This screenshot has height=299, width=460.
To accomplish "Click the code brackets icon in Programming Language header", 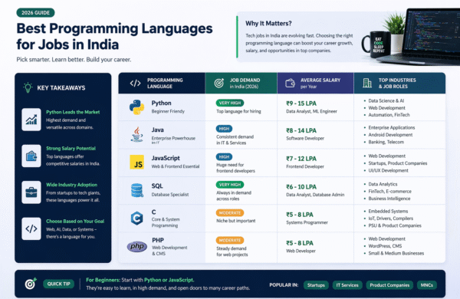I will click(135, 84).
